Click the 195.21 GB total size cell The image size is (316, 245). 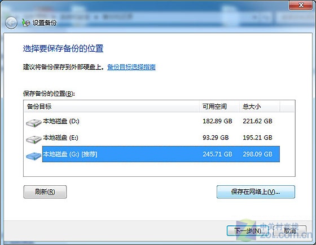tap(257, 137)
